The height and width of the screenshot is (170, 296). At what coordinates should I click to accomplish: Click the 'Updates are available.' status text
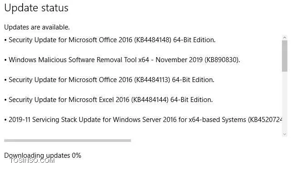click(x=37, y=27)
